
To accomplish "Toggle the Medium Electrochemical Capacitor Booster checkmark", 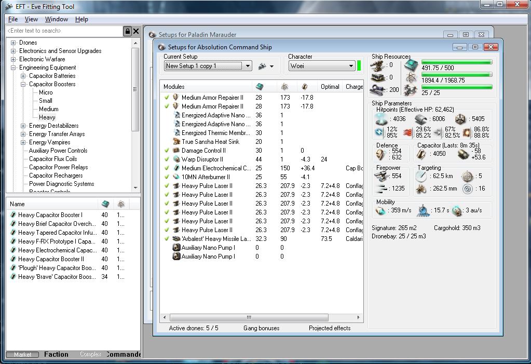I will point(167,168).
